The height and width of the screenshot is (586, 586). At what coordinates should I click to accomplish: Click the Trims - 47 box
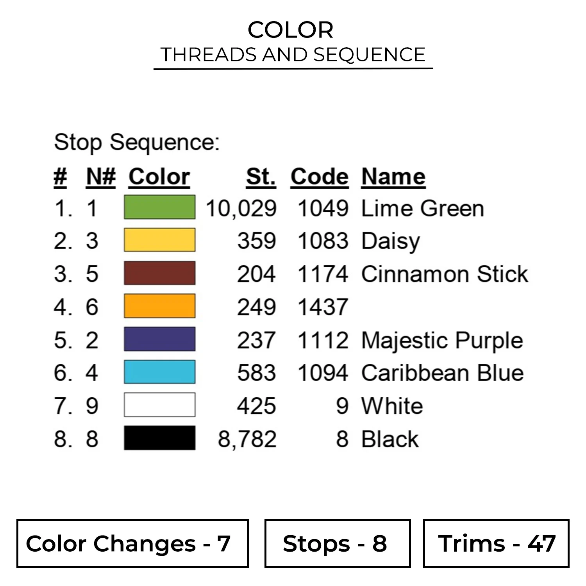tap(496, 543)
